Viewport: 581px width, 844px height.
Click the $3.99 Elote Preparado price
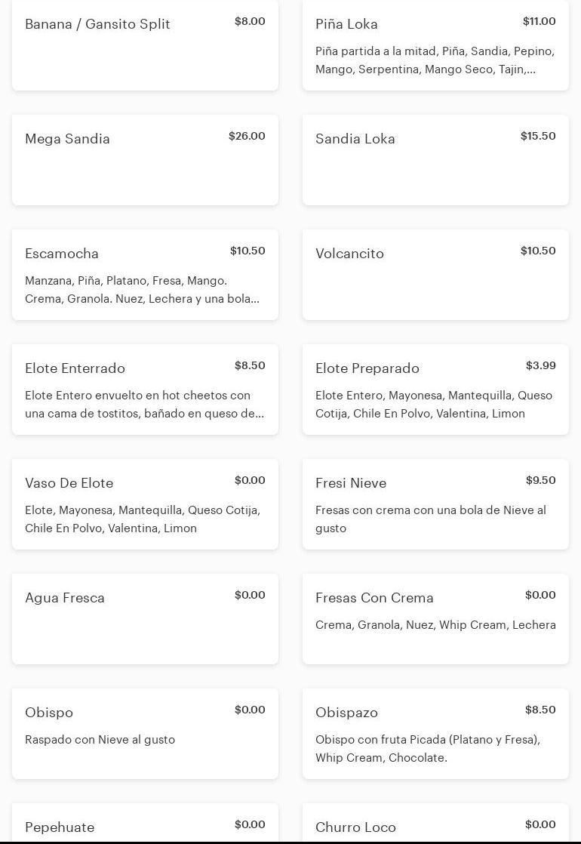click(540, 365)
